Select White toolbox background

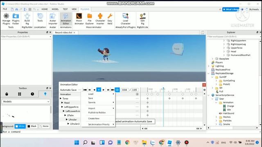[x=20, y=126]
